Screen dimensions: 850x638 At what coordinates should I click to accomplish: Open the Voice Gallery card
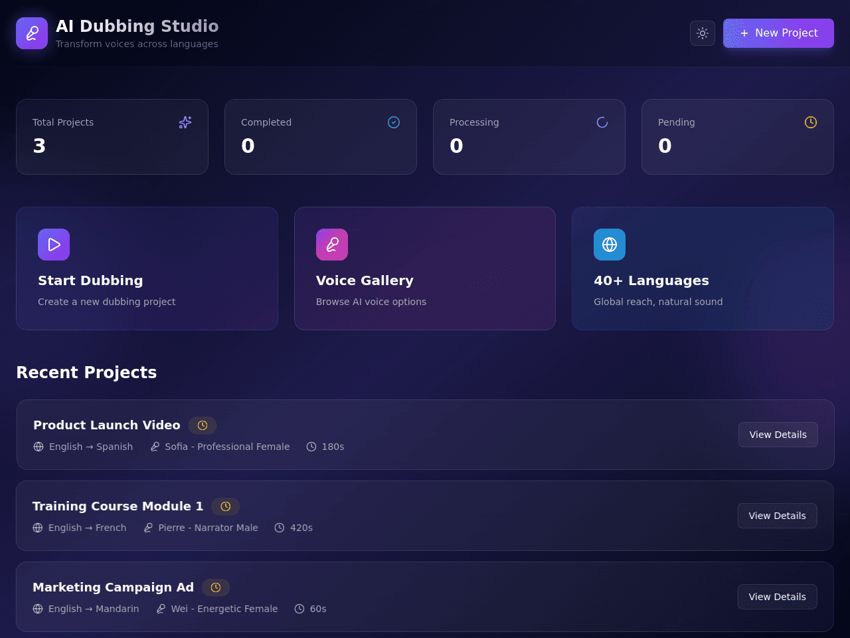pos(425,268)
